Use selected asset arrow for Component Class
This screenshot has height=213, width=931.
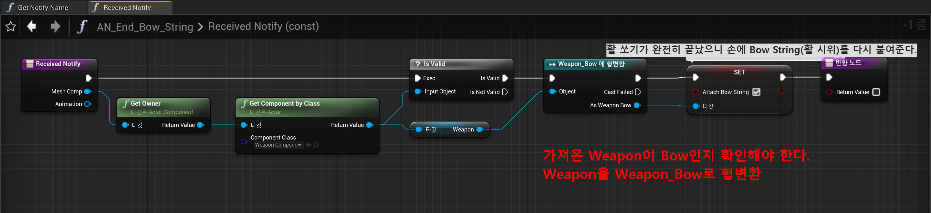pos(308,145)
